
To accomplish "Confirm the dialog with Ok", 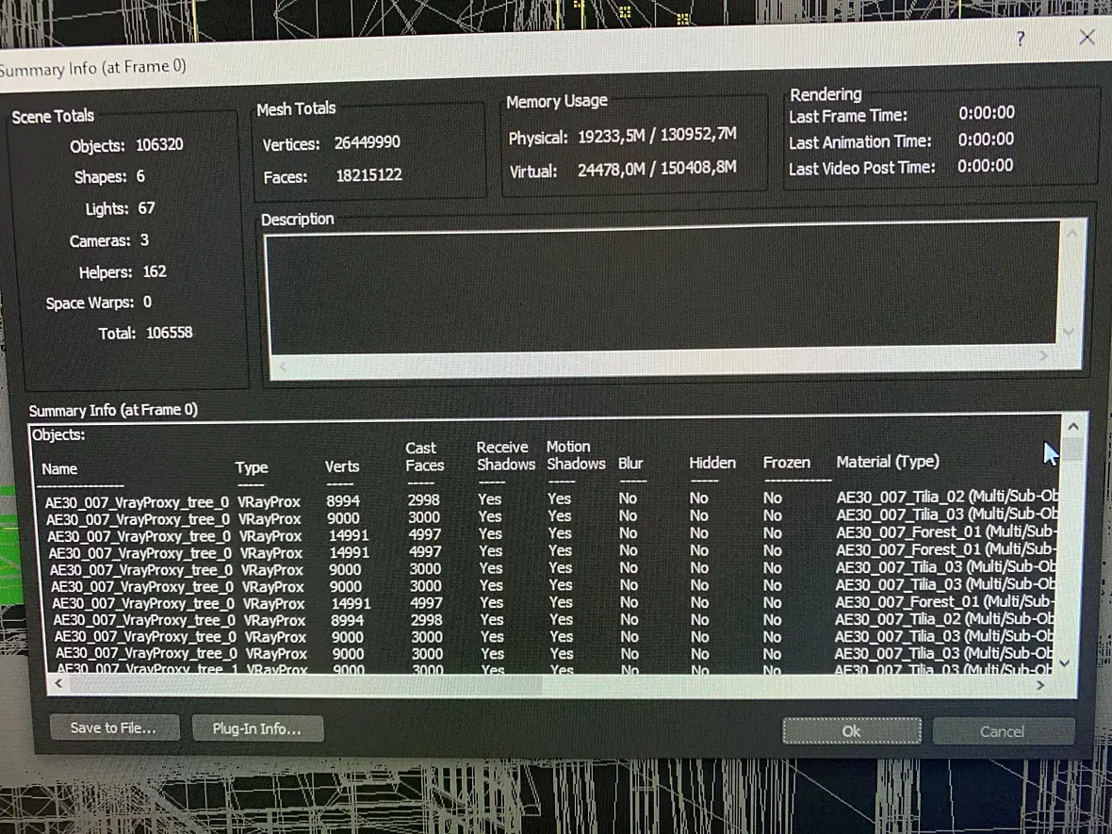I will click(x=852, y=731).
